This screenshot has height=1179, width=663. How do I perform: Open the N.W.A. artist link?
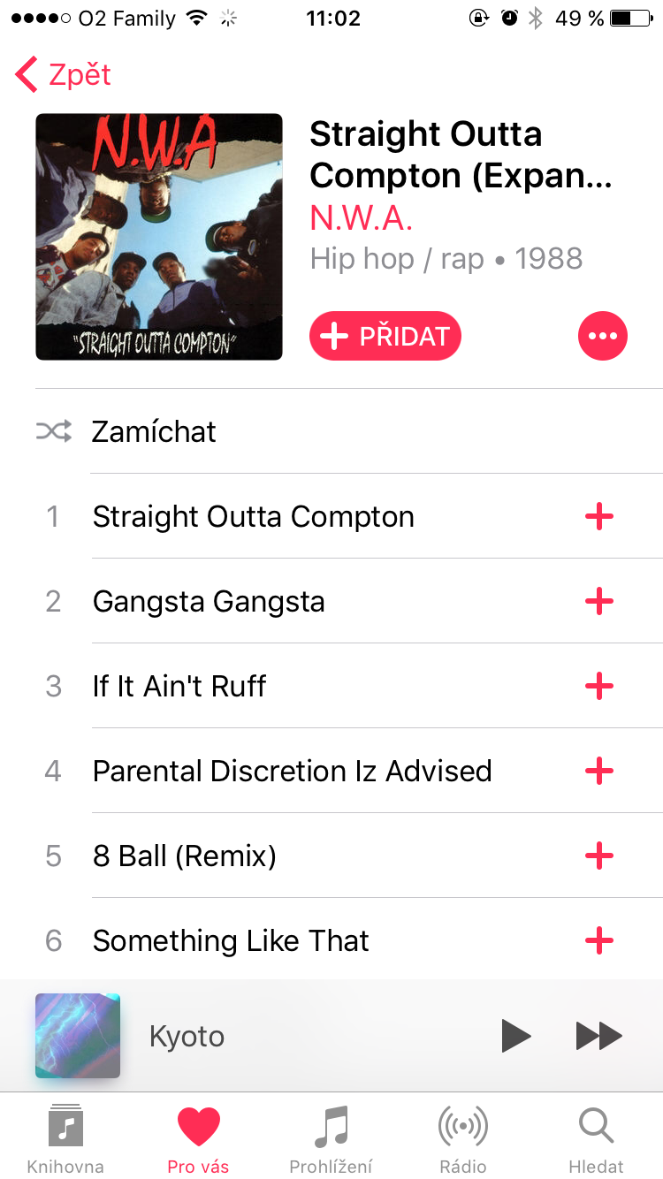tap(362, 217)
